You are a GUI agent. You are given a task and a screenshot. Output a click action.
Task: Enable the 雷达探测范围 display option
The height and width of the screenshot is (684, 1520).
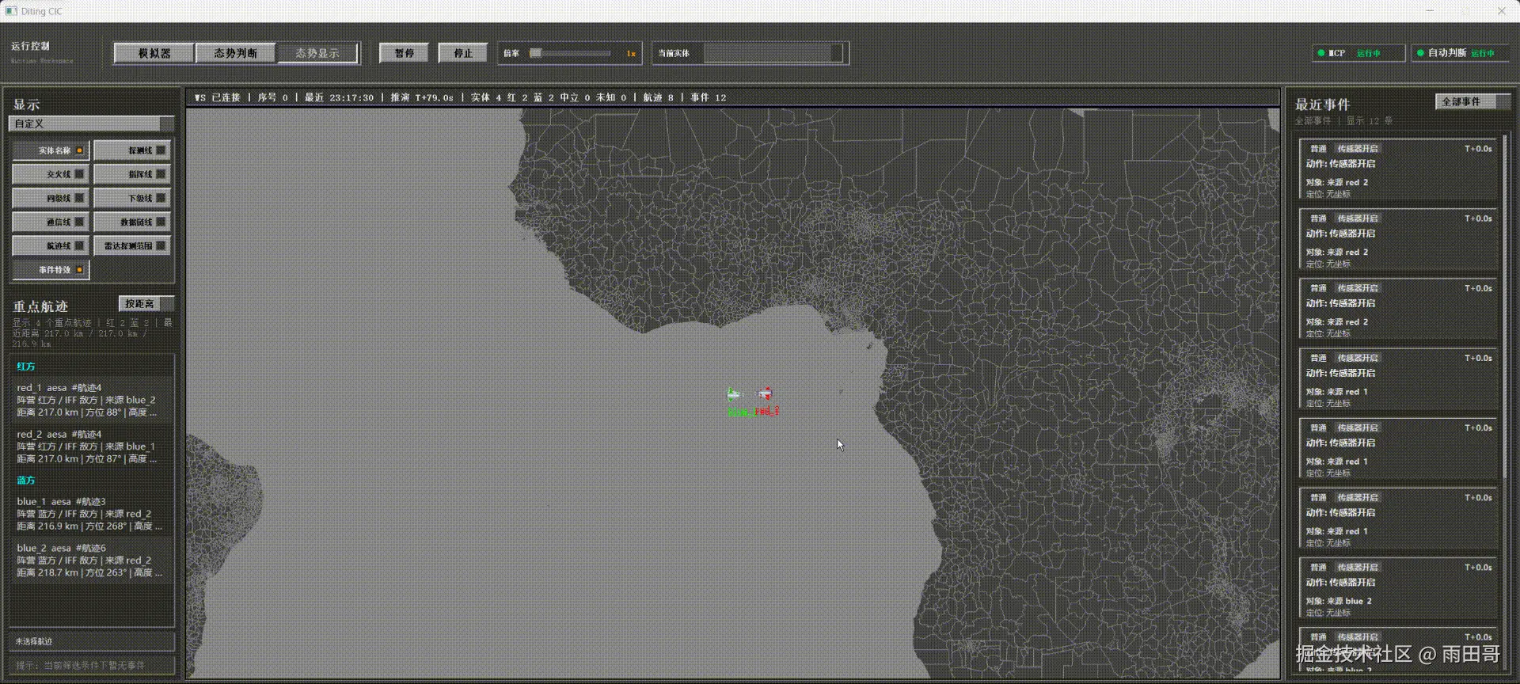(132, 246)
